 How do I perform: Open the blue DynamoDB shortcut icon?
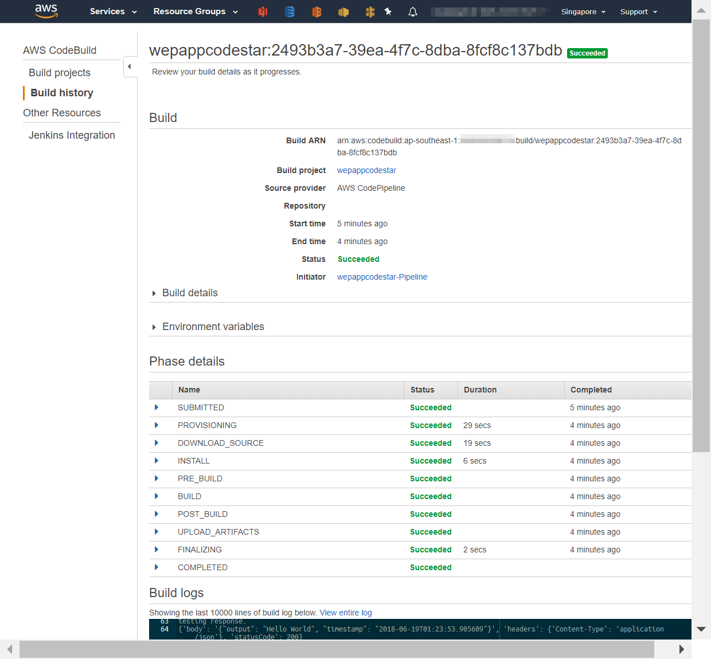coord(290,11)
